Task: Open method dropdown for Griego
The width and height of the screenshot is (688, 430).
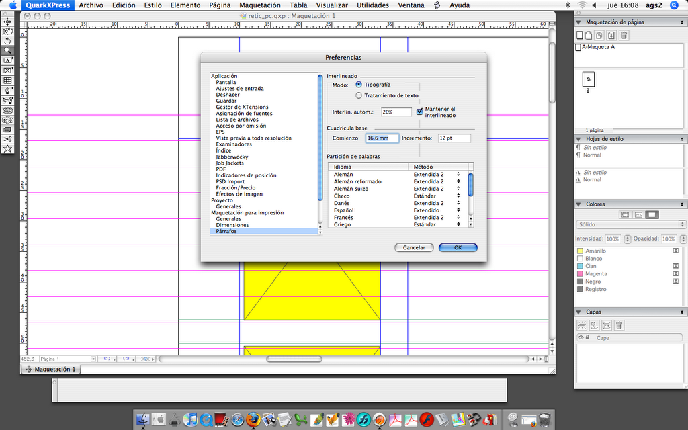Action: point(458,224)
